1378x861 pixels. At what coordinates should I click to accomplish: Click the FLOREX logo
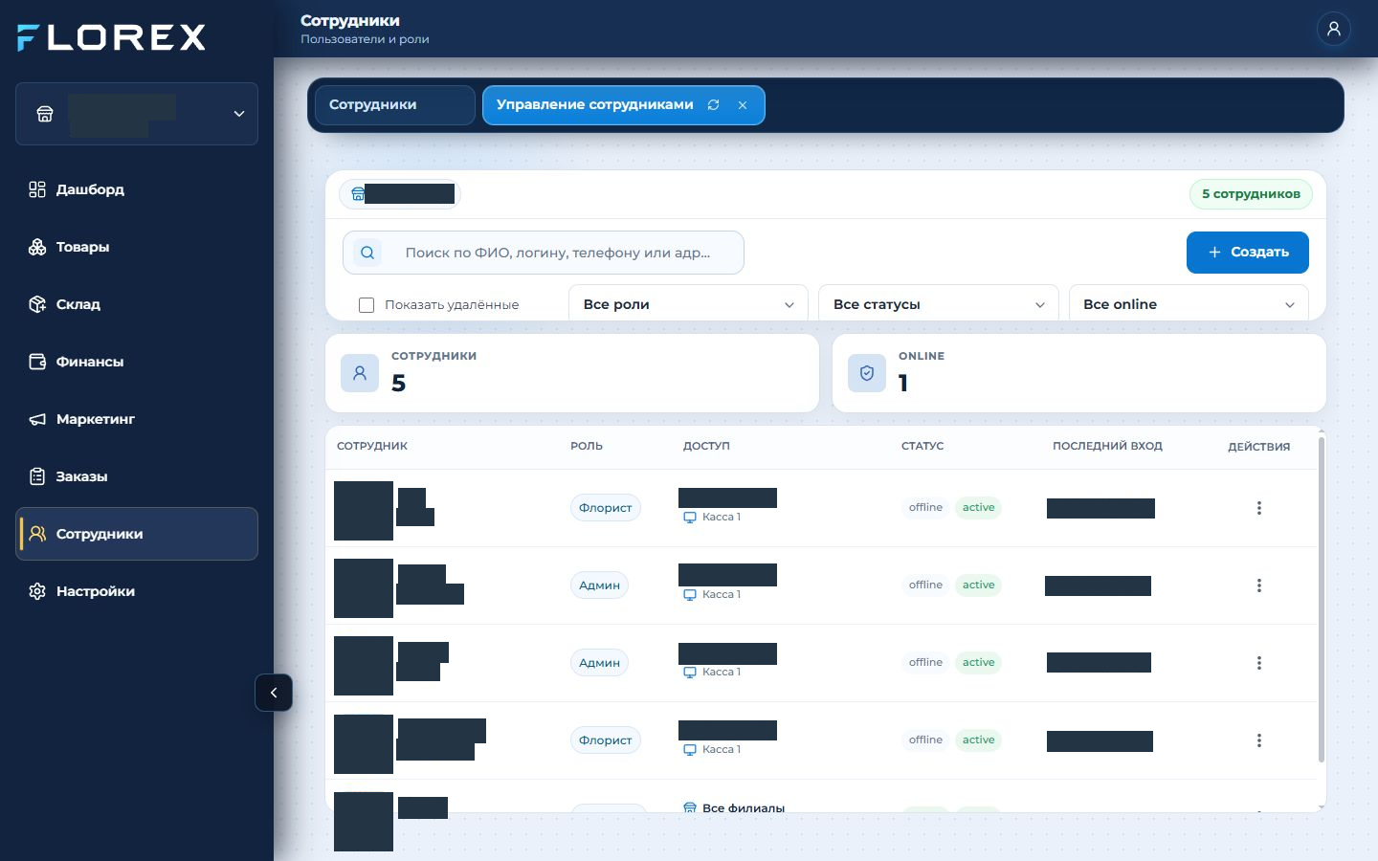coord(112,37)
